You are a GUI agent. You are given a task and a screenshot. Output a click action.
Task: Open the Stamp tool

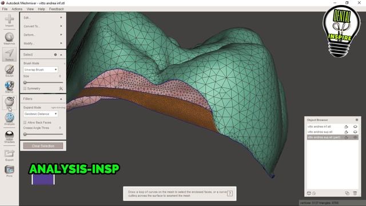pos(9,86)
